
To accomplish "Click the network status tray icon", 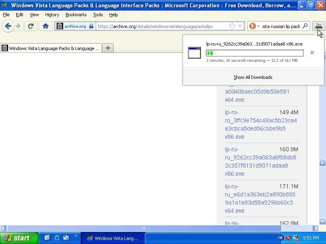I will pyautogui.click(x=295, y=238).
